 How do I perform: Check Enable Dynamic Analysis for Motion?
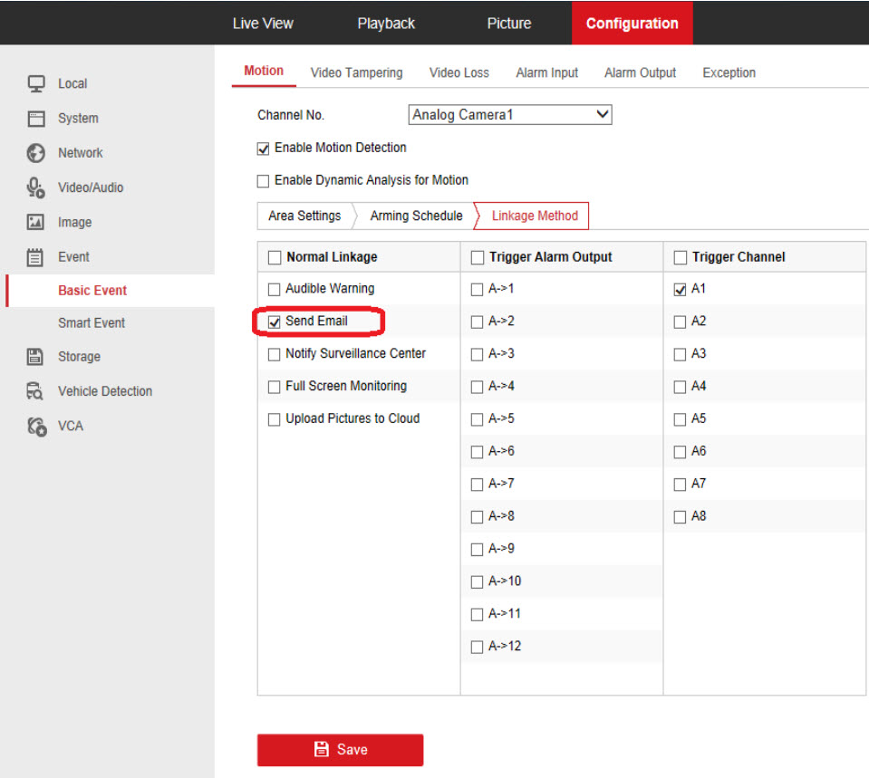click(264, 181)
